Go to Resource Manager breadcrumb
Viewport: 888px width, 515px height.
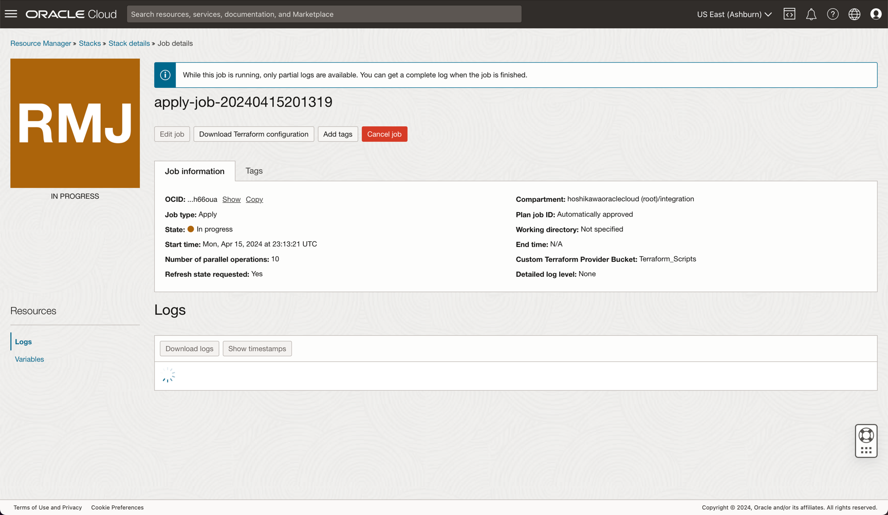pos(41,43)
